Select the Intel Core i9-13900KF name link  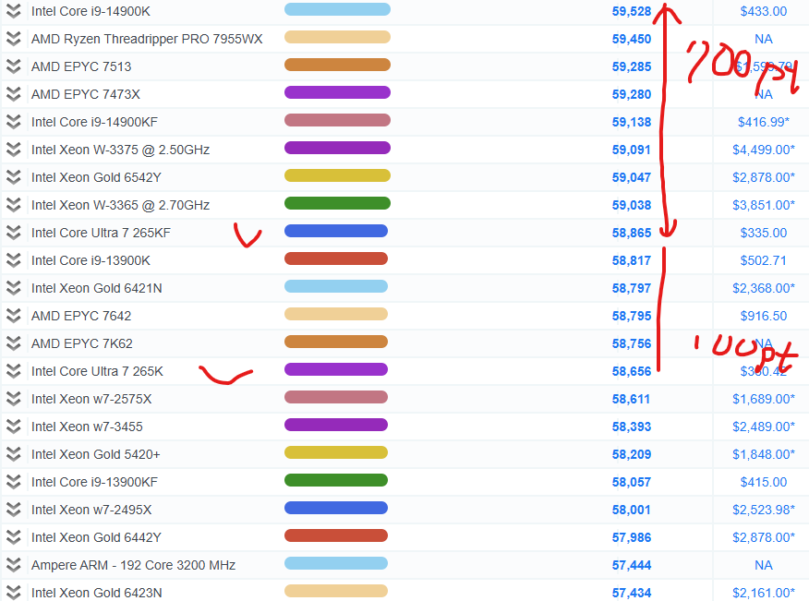click(94, 482)
